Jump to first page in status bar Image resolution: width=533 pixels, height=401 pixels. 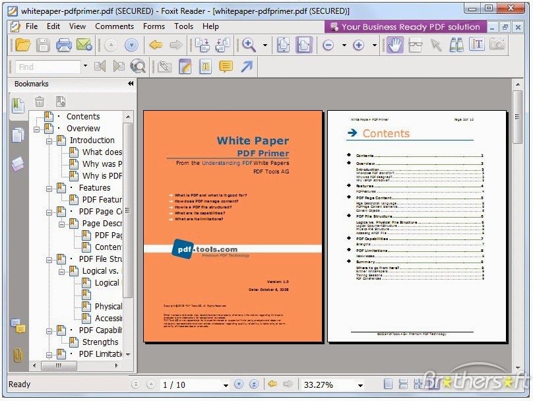(x=136, y=385)
